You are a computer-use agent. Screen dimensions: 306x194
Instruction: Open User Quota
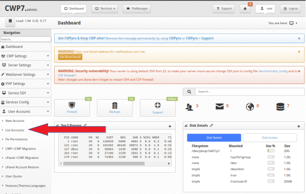[13, 176]
